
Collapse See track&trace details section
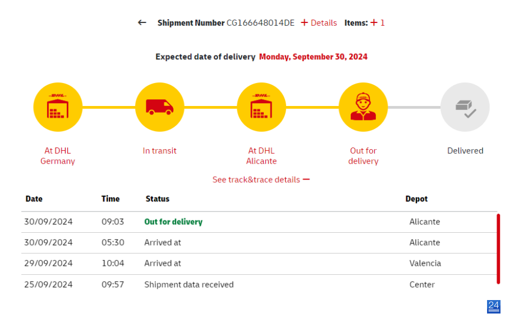point(261,179)
